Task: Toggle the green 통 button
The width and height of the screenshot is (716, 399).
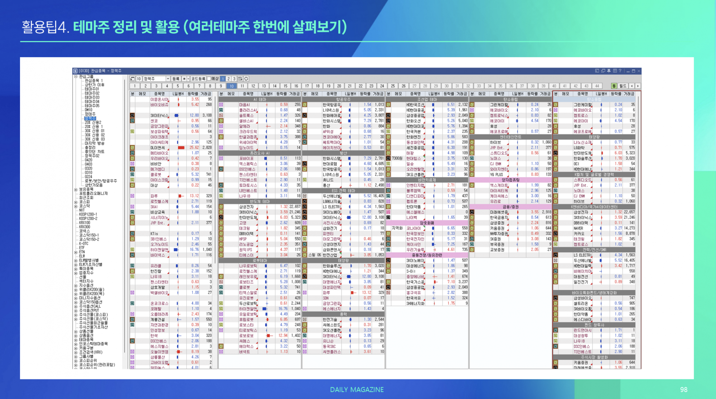Action: pos(614,86)
